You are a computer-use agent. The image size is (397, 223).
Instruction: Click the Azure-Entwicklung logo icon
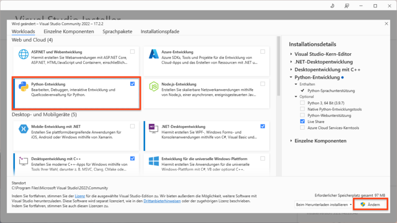(x=154, y=54)
